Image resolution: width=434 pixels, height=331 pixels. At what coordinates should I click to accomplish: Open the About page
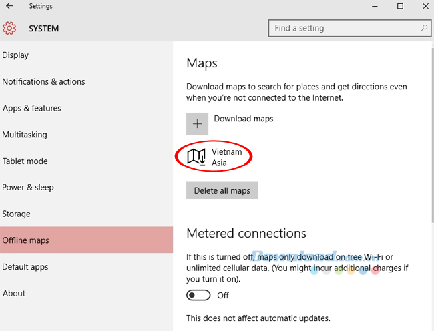click(13, 294)
